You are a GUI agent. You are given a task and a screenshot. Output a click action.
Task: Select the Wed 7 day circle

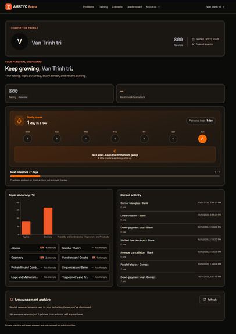[86, 139]
